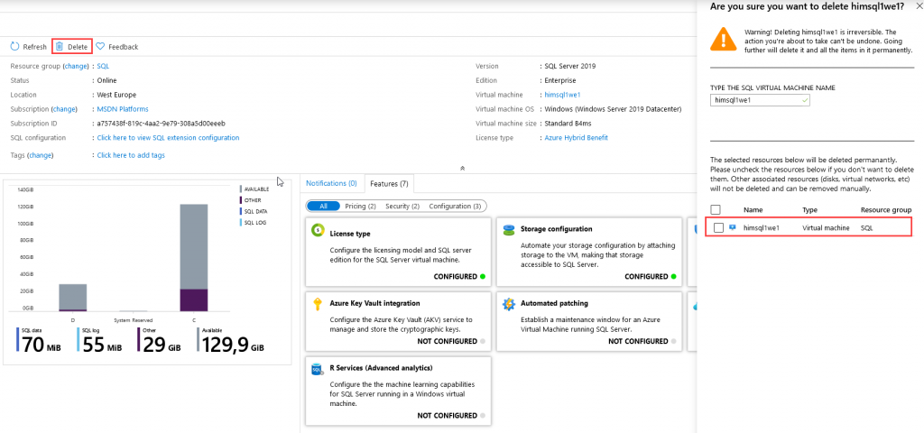Click the West Europe location value
924x433 pixels.
click(116, 95)
